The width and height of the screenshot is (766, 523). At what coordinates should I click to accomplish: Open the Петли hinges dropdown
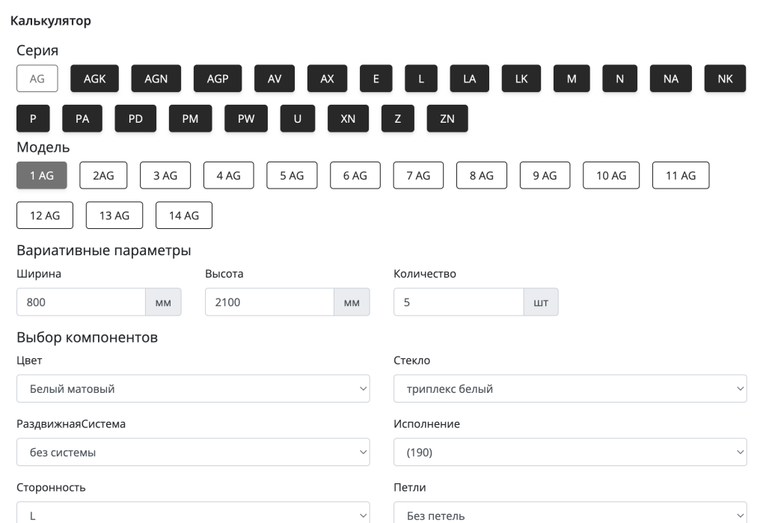click(570, 515)
